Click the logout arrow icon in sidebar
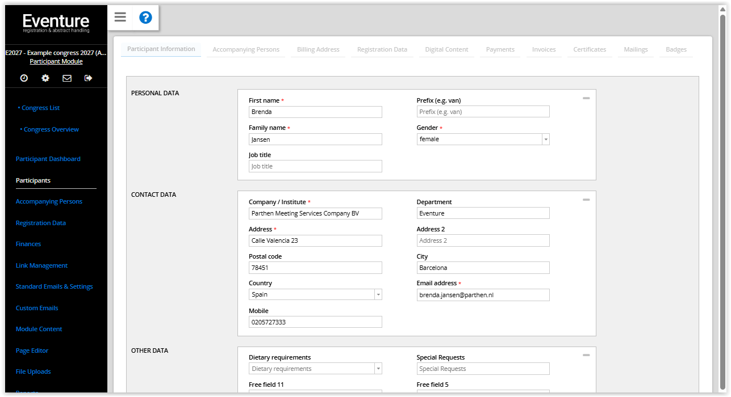Image resolution: width=731 pixels, height=397 pixels. click(x=88, y=78)
